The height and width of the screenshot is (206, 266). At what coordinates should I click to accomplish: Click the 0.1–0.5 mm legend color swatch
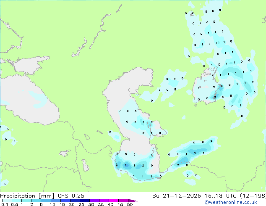click(7, 201)
